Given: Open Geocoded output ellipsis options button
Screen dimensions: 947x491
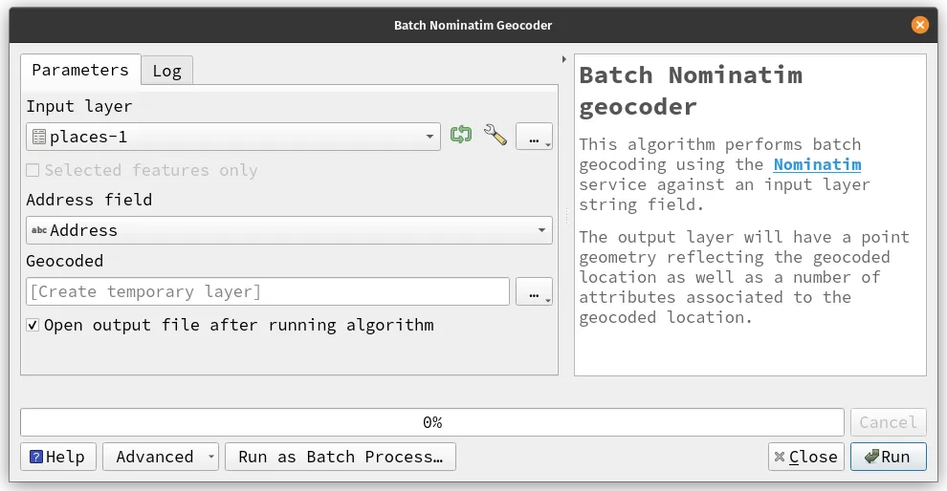Looking at the screenshot, I should click(534, 291).
